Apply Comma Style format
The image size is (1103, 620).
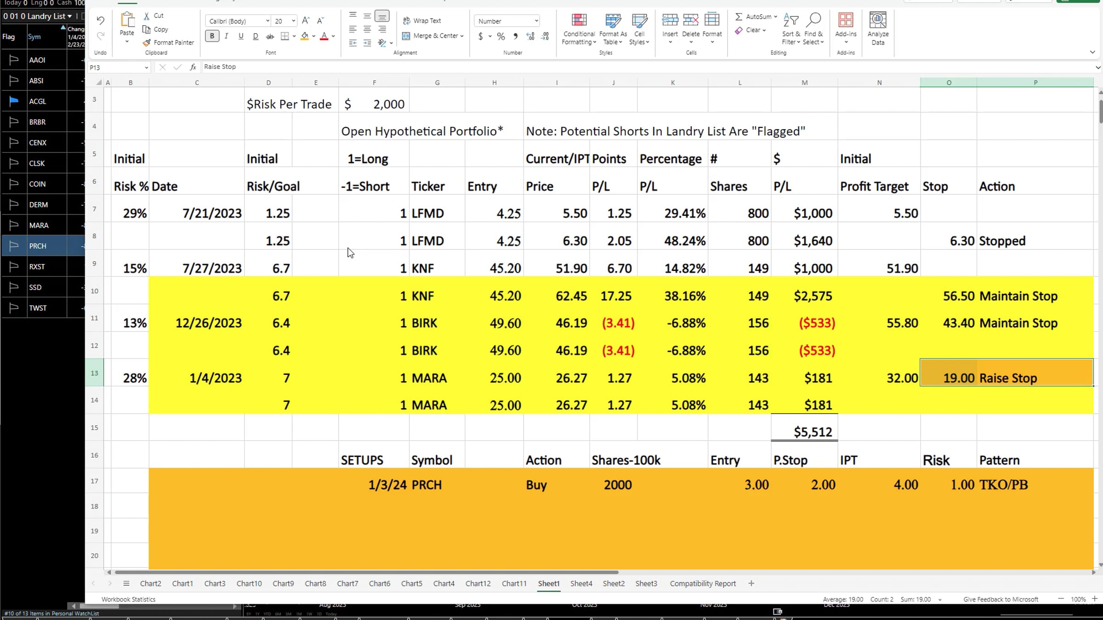tap(516, 36)
